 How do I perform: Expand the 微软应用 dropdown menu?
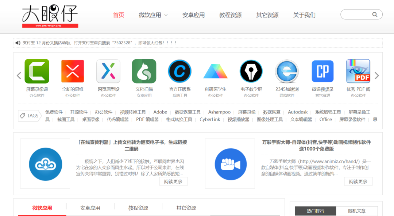click(166, 15)
